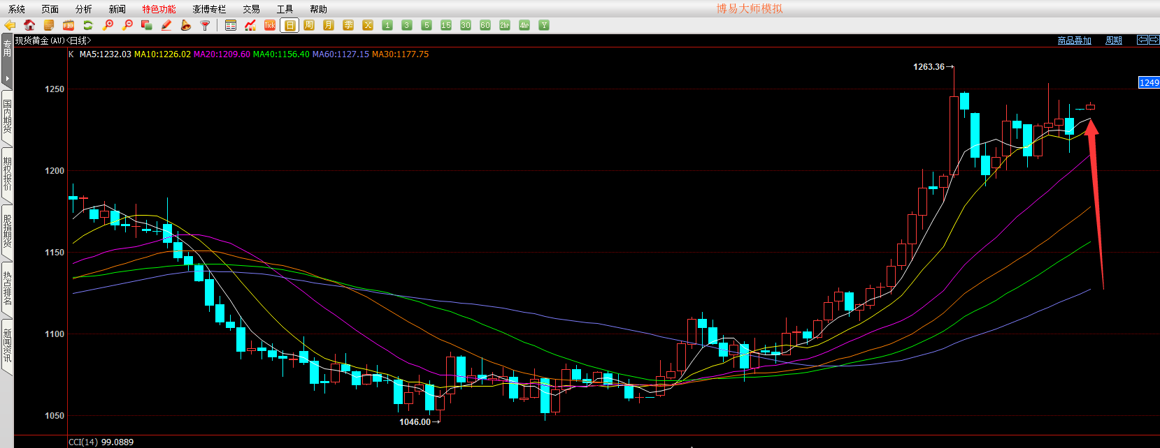Click the green refresh arrows icon
This screenshot has width=1160, height=448.
88,25
